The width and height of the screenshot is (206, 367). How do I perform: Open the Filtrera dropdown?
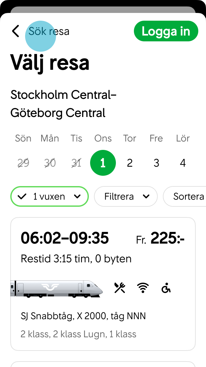126,196
